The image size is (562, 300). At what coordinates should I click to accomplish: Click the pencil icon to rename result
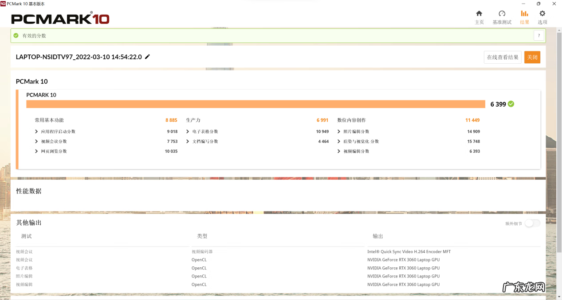tap(148, 57)
